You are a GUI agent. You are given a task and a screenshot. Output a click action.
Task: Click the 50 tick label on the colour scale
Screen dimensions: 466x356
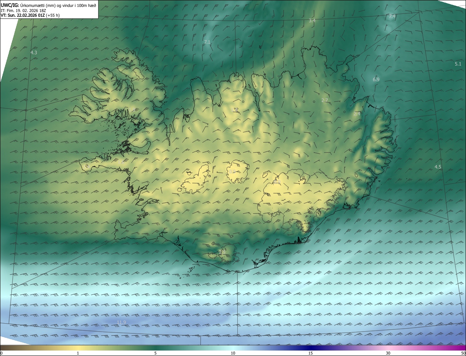463,353
